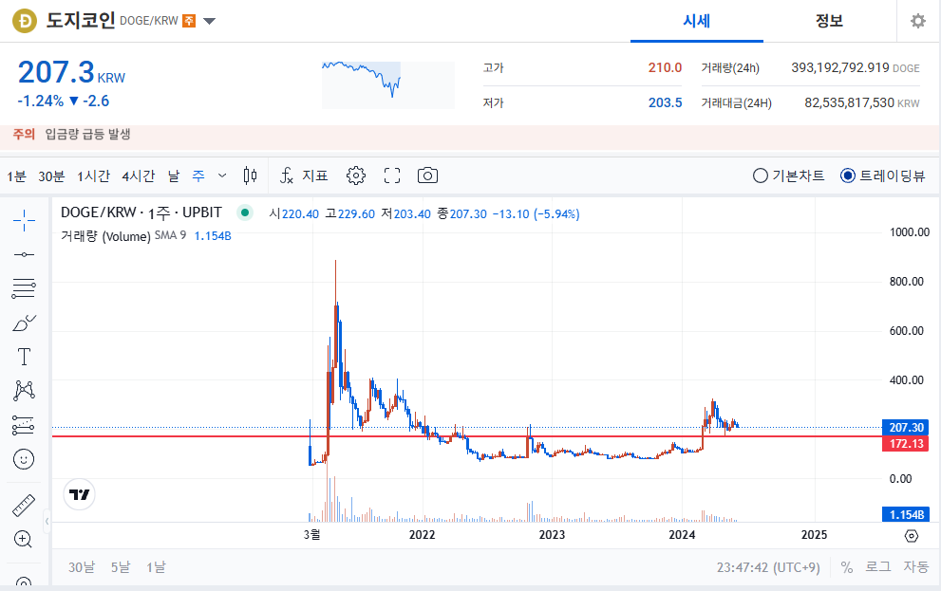Viewport: 941px width, 591px height.
Task: Click the 2022 time axis label
Action: pos(422,535)
